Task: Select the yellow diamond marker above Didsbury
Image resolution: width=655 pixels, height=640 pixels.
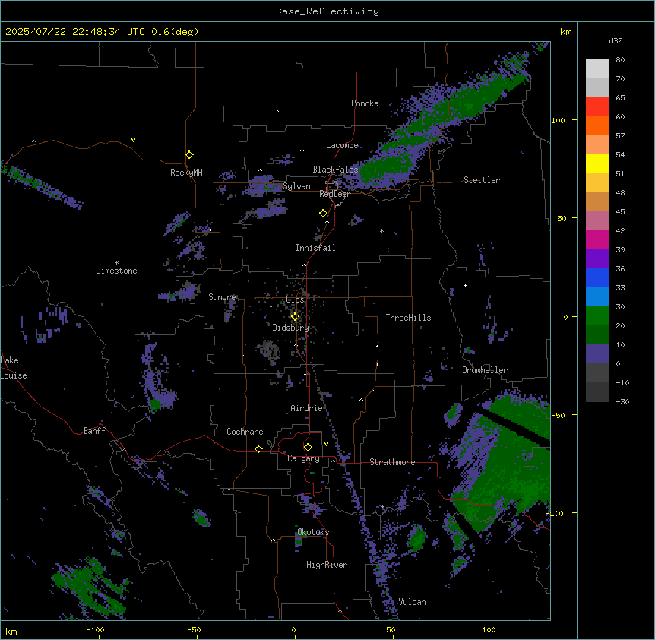Action: 295,317
